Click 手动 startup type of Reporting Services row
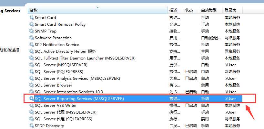The height and width of the screenshot is (129, 264). (205, 99)
